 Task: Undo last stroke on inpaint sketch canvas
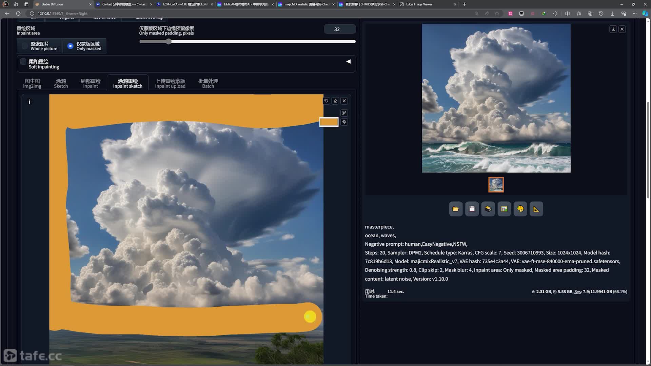pyautogui.click(x=326, y=101)
